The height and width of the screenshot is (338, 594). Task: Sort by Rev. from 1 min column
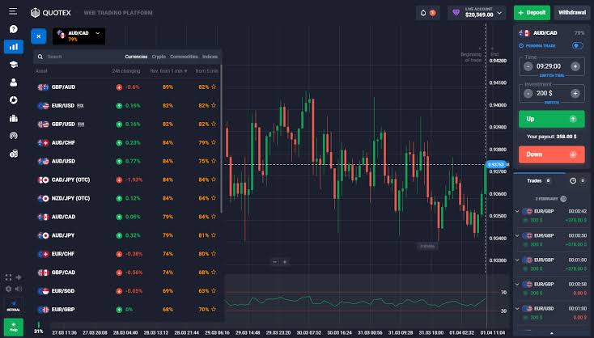168,71
